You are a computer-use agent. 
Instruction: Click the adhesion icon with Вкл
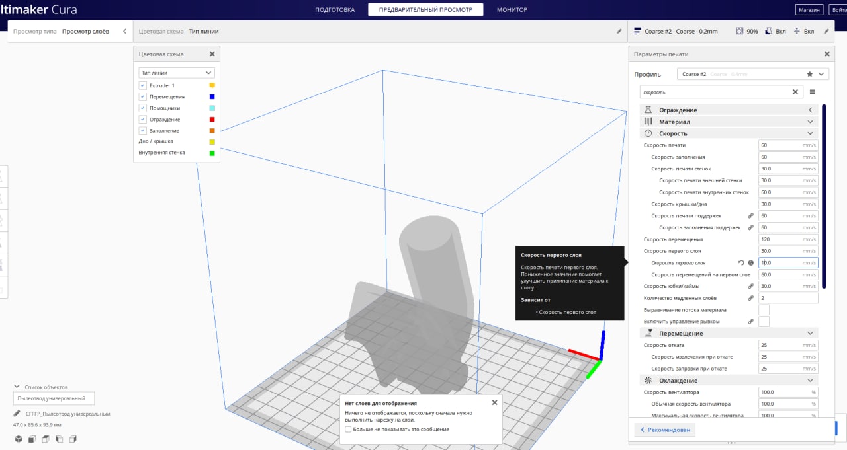click(x=797, y=31)
